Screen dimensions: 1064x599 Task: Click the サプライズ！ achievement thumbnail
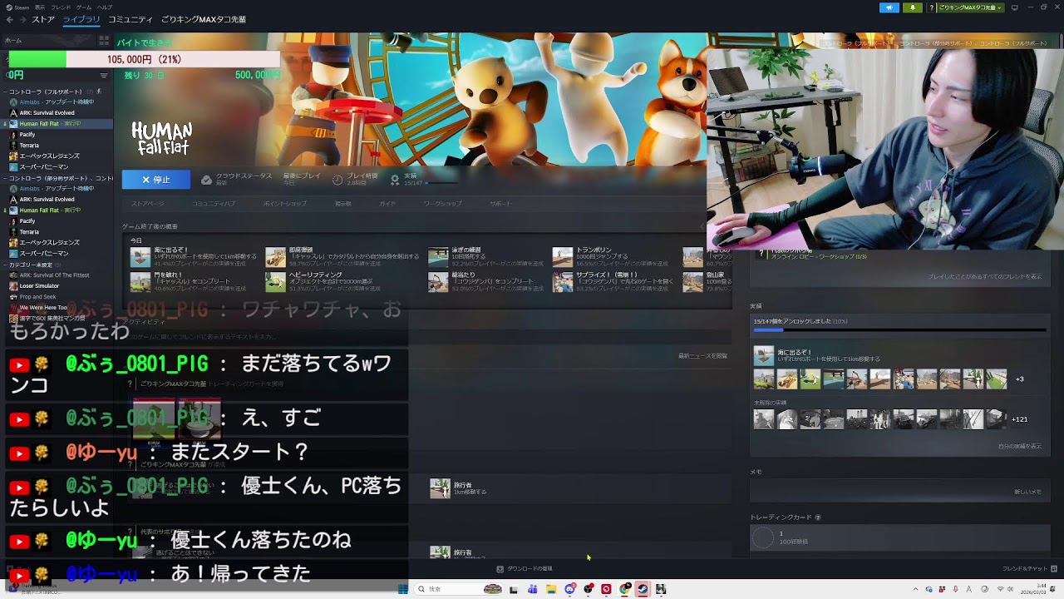[x=563, y=282]
